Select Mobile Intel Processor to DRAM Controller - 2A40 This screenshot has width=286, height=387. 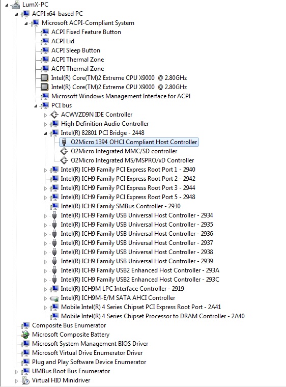click(x=153, y=316)
